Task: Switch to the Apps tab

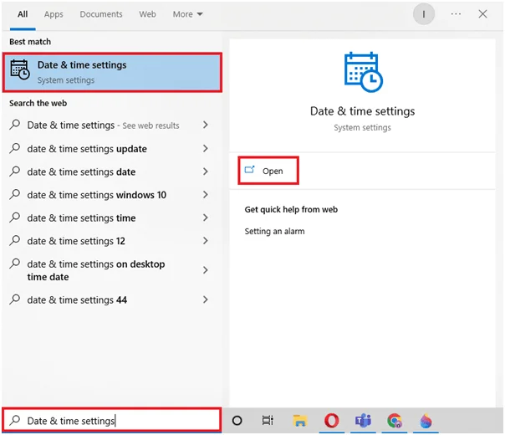Action: 54,14
